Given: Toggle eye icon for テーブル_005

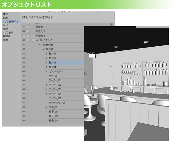Looking at the screenshot, I should coord(24,98).
